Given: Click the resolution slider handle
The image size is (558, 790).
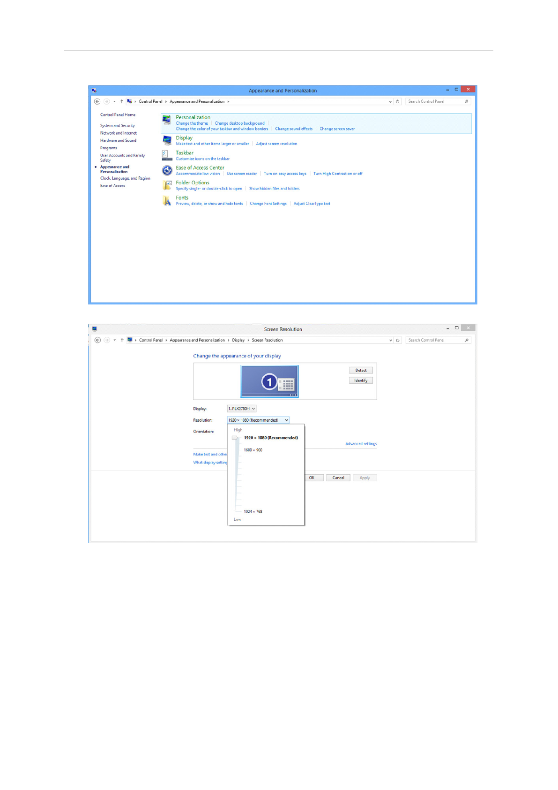Looking at the screenshot, I should pos(235,438).
